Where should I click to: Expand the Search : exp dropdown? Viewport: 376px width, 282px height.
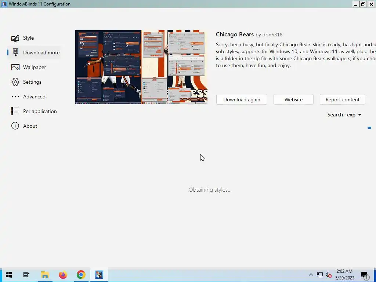coord(344,115)
